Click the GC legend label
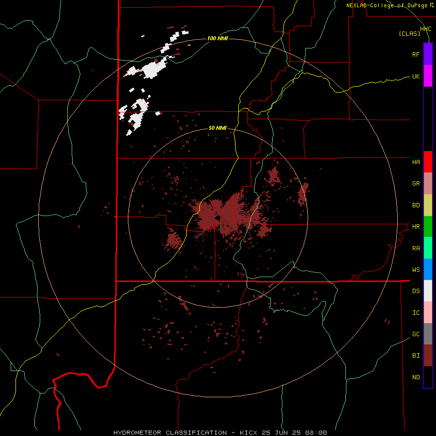 416,334
